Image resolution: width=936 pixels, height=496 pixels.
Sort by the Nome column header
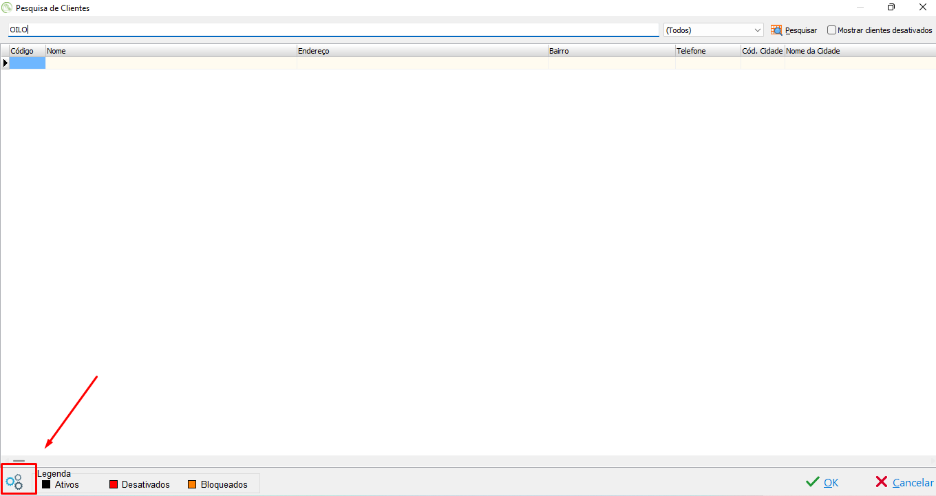(x=171, y=51)
